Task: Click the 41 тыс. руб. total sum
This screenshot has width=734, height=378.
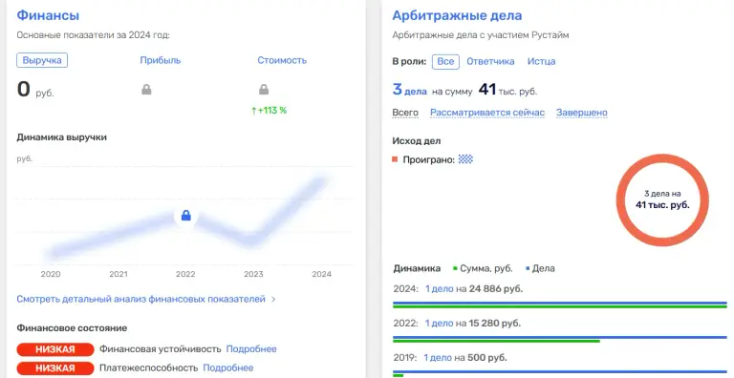Action: click(x=507, y=90)
